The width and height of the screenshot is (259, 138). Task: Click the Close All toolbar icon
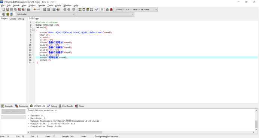23,10
